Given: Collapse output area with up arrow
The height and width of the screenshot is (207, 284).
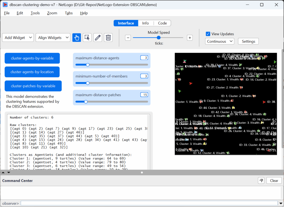Looking at the screenshot, I should [x=3, y=172].
